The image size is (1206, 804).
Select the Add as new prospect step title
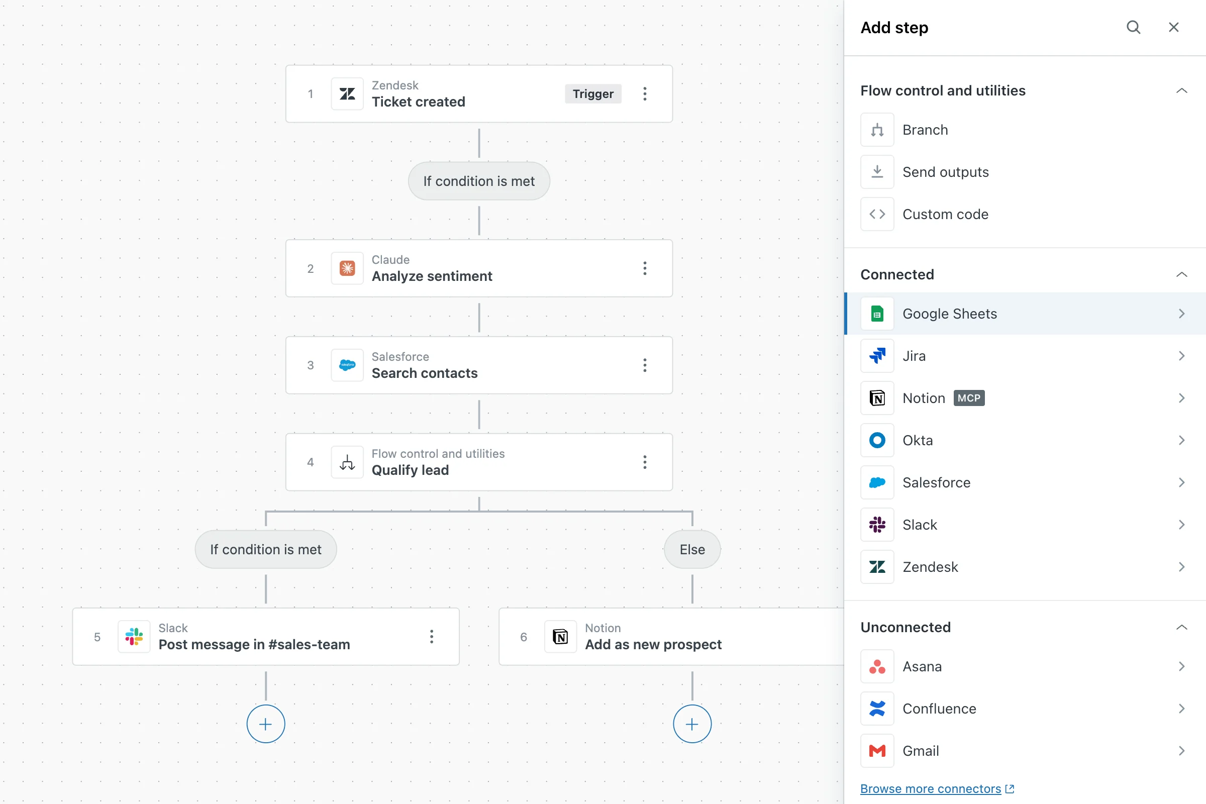coord(653,644)
